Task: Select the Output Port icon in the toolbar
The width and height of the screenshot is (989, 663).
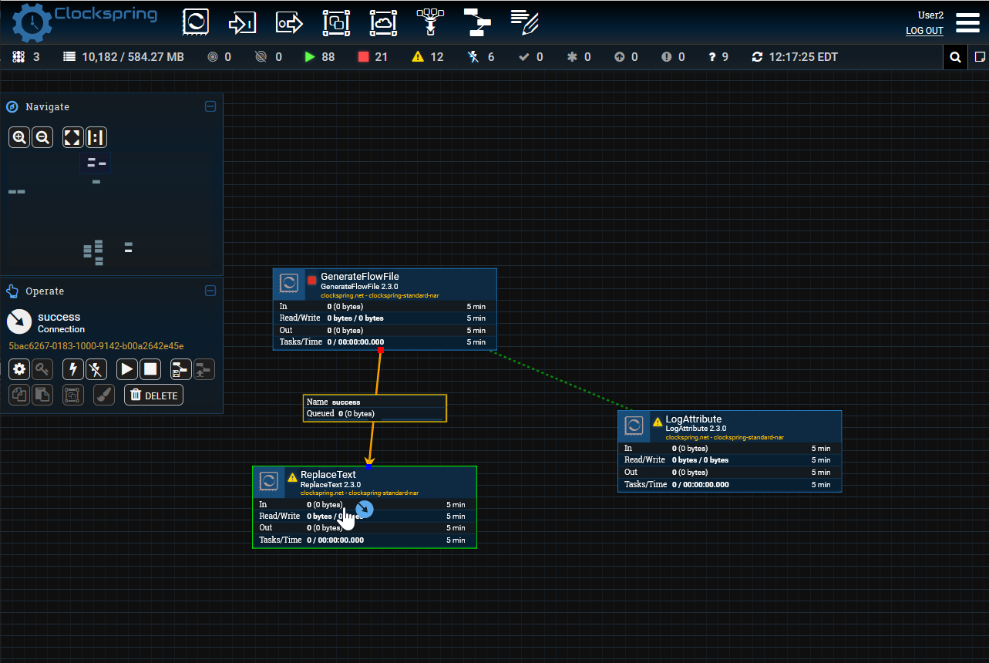Action: (x=289, y=22)
